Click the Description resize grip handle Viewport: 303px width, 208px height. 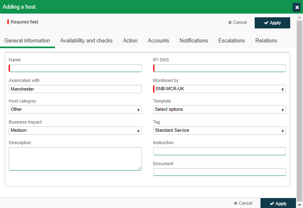(140, 168)
